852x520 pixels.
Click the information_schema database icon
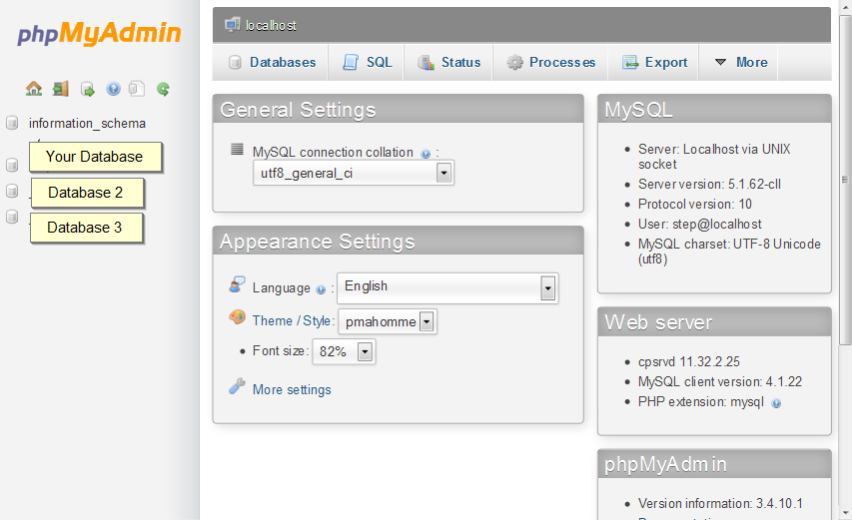click(12, 124)
